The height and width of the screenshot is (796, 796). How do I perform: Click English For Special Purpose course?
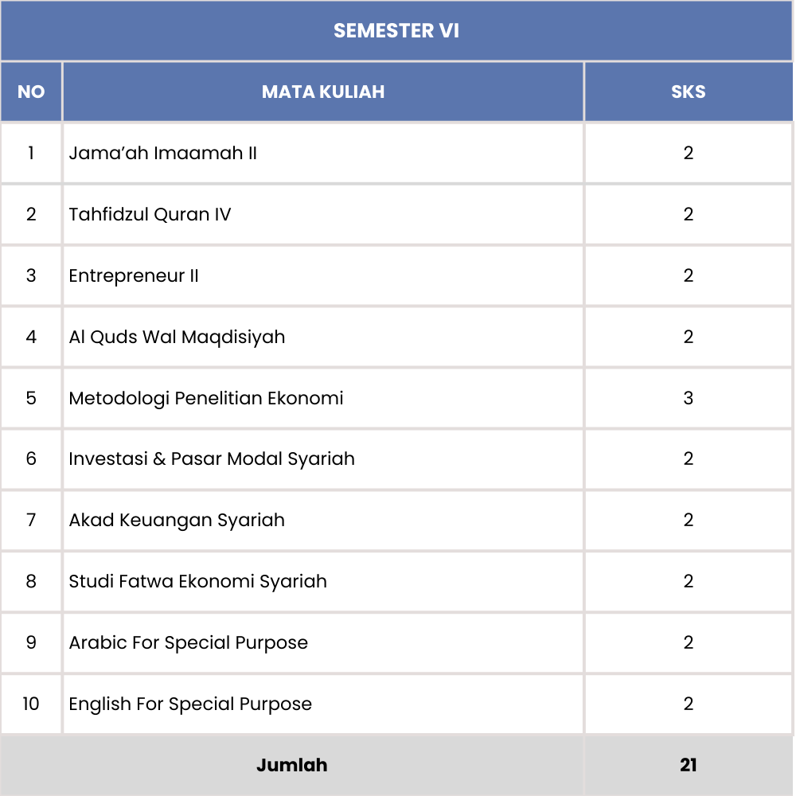coord(190,704)
